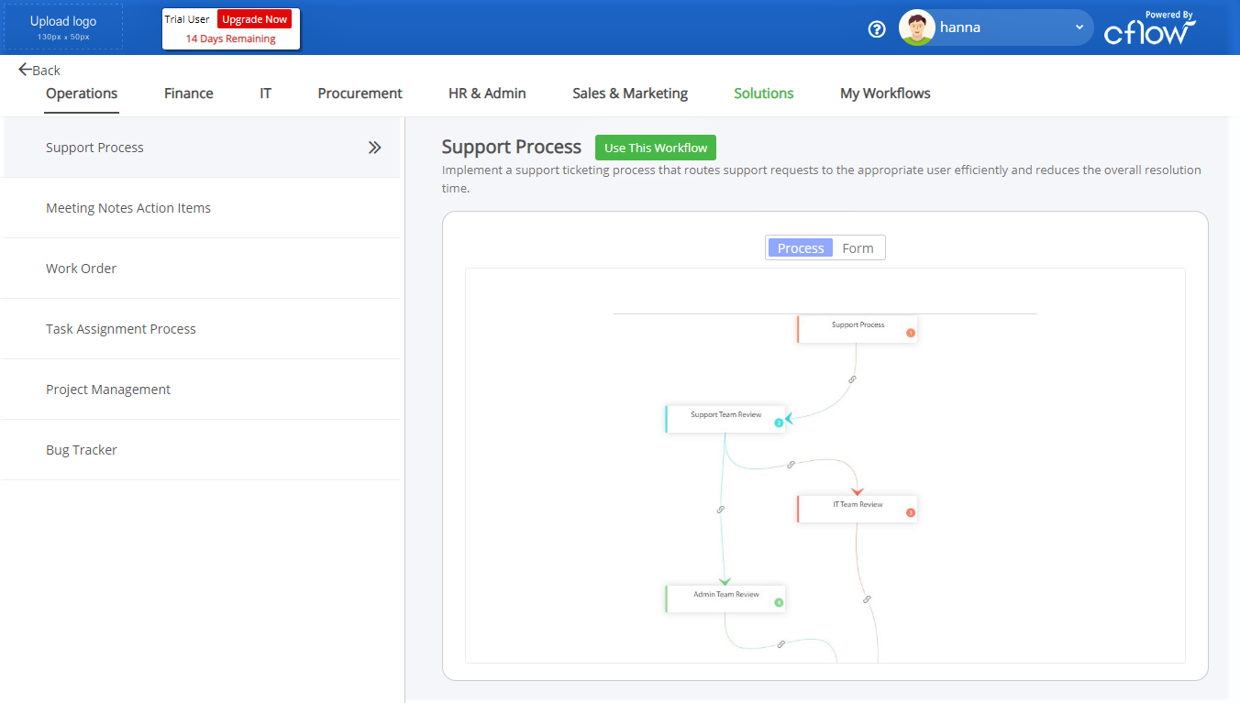Select the Work Order workflow
The height and width of the screenshot is (703, 1240).
[x=200, y=269]
